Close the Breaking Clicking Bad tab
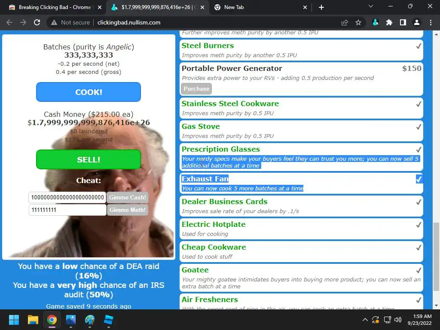 coord(100,7)
